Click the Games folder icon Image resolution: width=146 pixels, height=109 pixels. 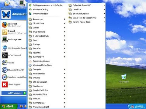click(30, 28)
